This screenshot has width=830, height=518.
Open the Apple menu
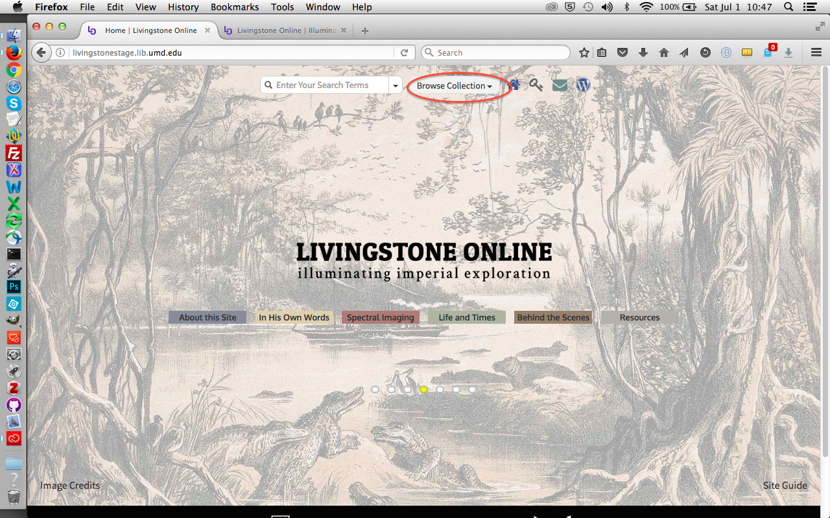tap(18, 7)
